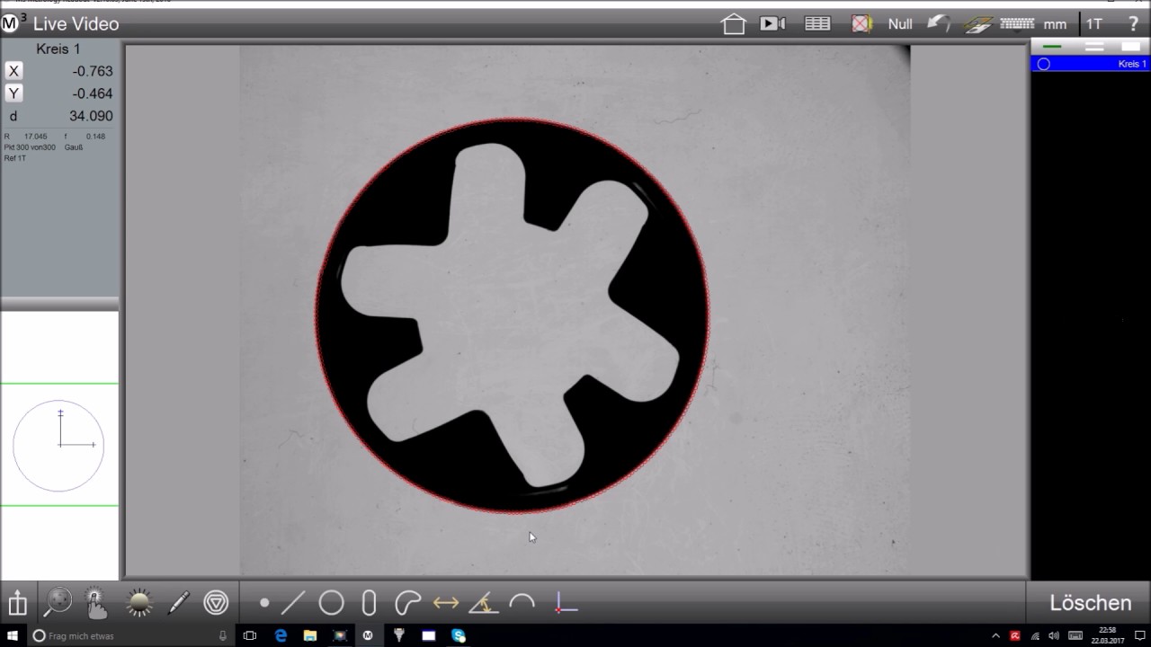Click the diameter value 34.090

point(91,116)
